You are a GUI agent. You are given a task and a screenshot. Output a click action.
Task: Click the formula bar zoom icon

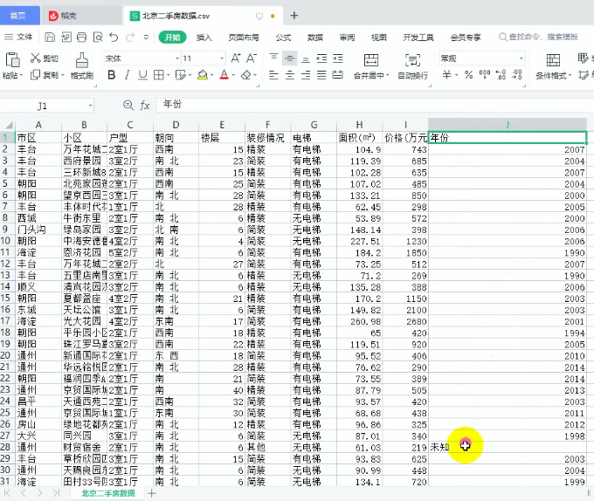pos(128,106)
